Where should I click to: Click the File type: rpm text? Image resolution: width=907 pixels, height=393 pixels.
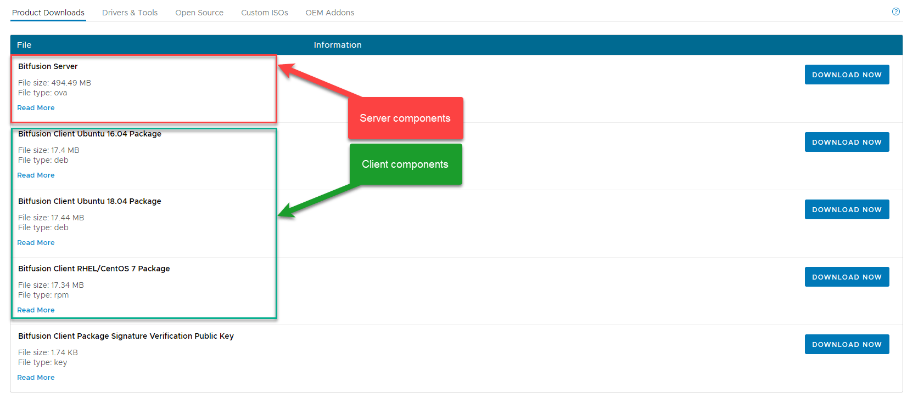(x=43, y=295)
